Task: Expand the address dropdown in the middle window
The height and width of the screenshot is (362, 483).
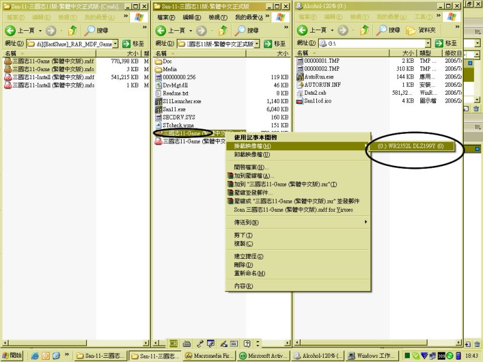Action: pyautogui.click(x=257, y=44)
